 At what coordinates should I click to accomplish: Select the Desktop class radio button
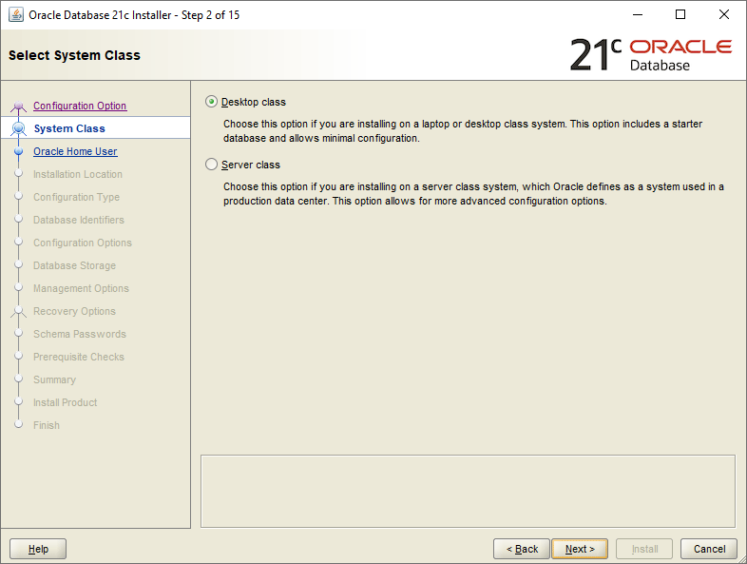point(211,102)
